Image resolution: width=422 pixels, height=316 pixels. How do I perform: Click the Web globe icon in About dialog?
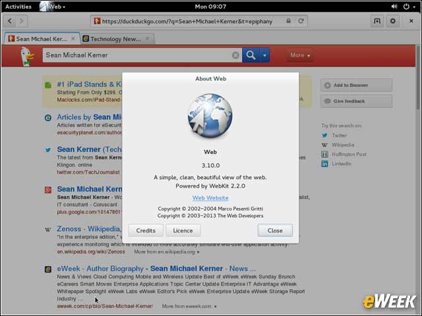(x=210, y=116)
